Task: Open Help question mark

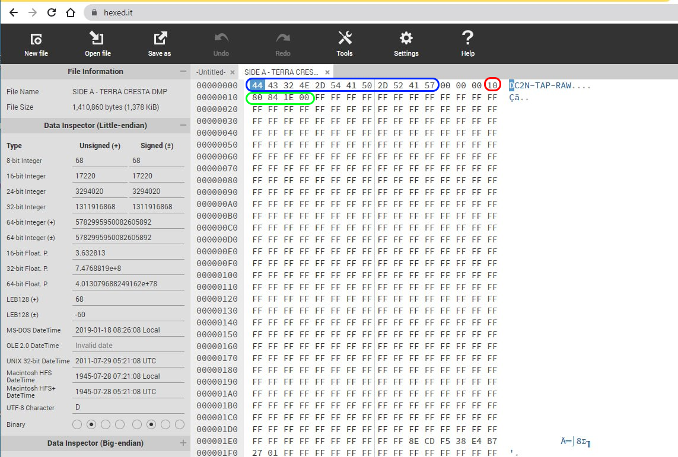Action: (x=467, y=37)
